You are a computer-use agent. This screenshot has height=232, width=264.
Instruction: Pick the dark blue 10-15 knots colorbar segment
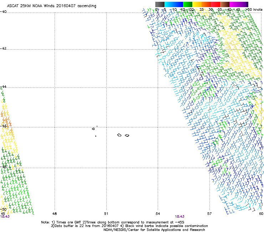[178, 4]
